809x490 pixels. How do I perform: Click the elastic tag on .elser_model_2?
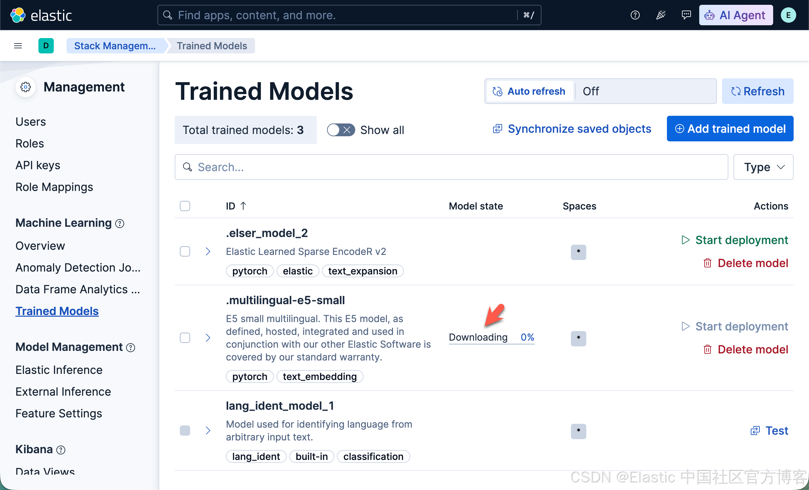(x=298, y=271)
